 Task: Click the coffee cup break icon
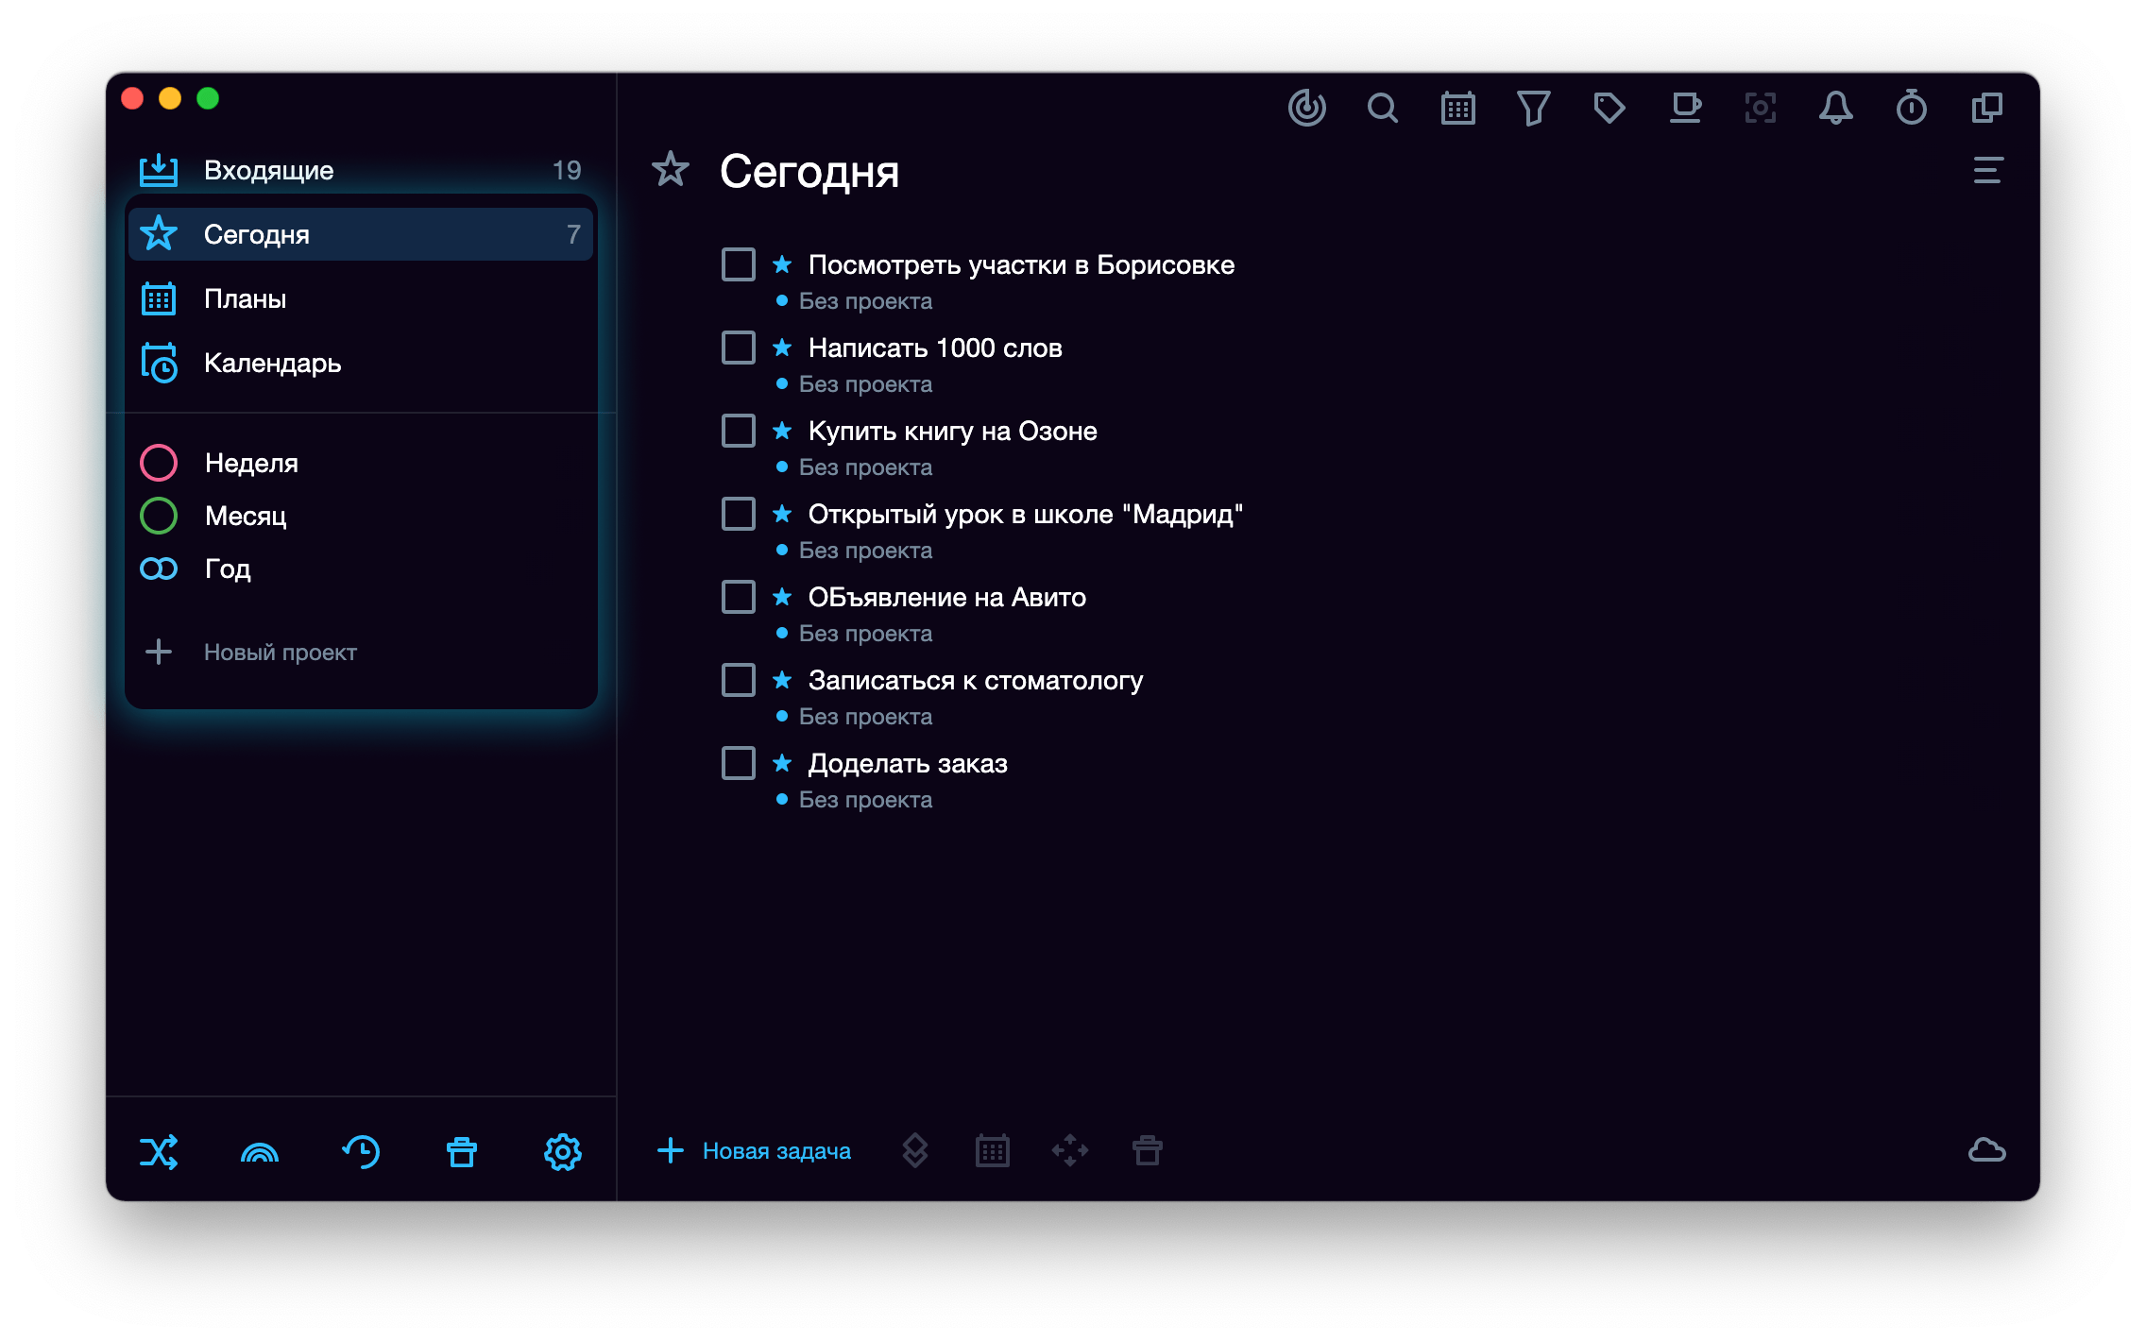1685,108
